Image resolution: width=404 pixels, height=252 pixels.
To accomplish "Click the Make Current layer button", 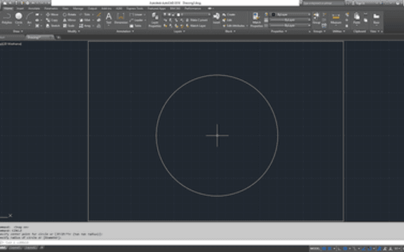I will tap(197, 20).
